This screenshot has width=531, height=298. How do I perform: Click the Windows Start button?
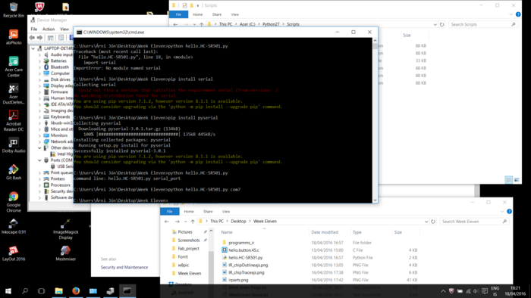tap(8, 291)
